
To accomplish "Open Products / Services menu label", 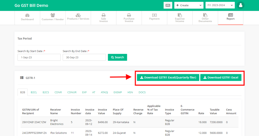I will 78,19.
